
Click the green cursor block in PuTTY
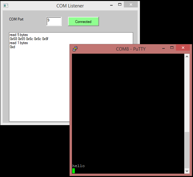74,171
